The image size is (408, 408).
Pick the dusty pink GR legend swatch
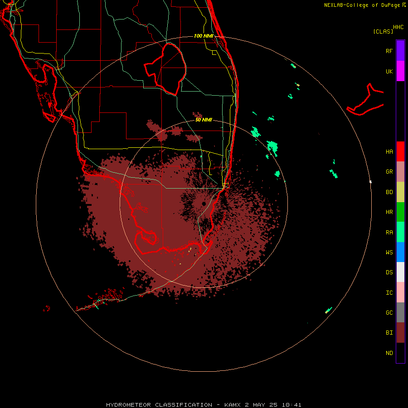(400, 172)
